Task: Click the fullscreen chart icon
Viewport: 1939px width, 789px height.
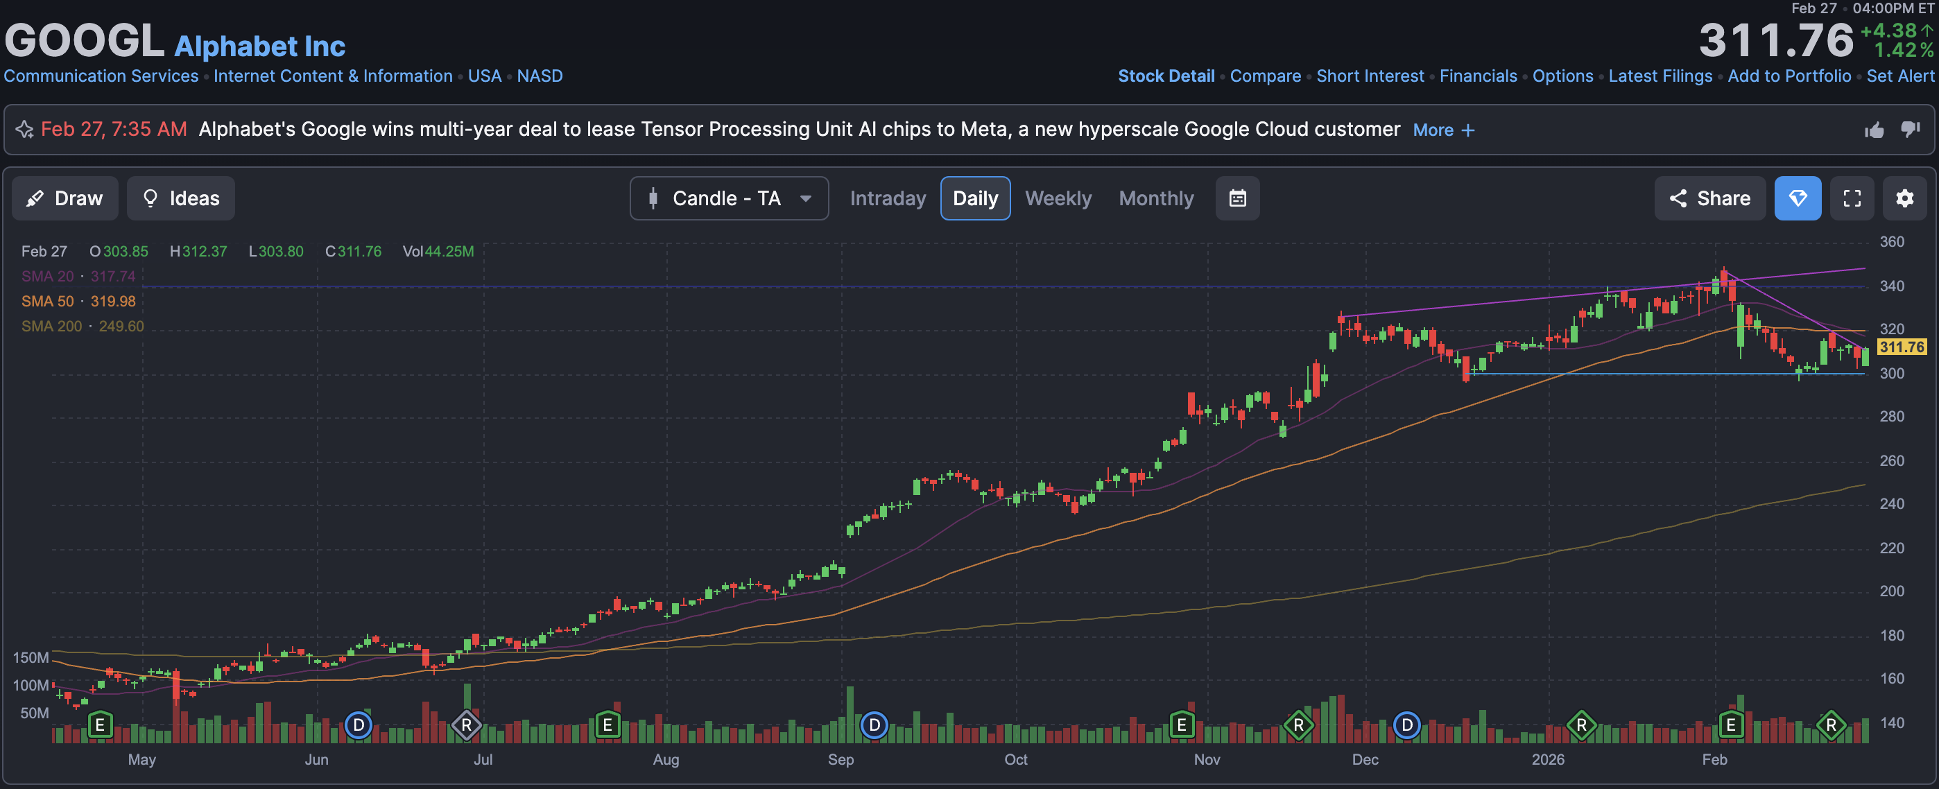Action: click(1852, 198)
